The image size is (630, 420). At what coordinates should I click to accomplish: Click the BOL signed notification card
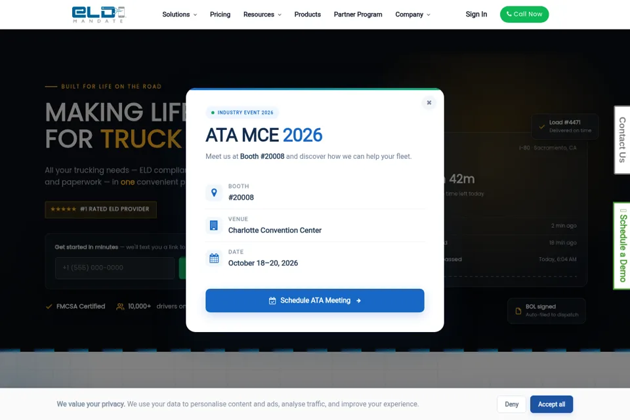[547, 310]
